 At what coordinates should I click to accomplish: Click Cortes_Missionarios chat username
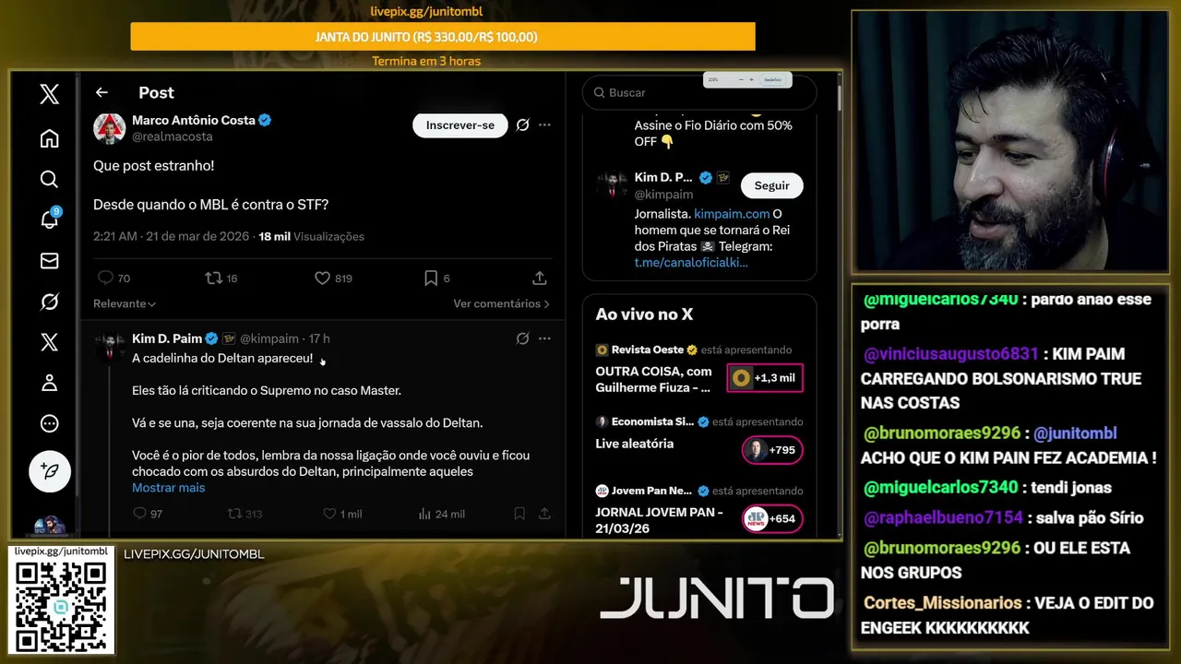tap(942, 603)
